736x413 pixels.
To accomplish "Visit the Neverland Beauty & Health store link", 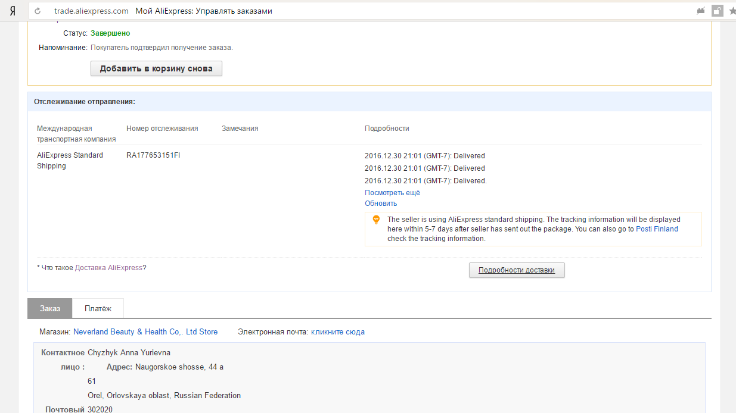I will 145,332.
